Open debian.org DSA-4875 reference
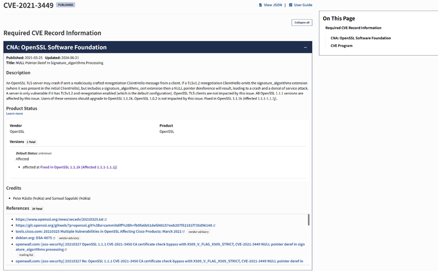 [x=34, y=238]
